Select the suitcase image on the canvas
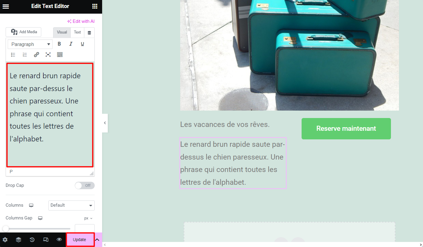The height and width of the screenshot is (247, 423). click(x=289, y=55)
